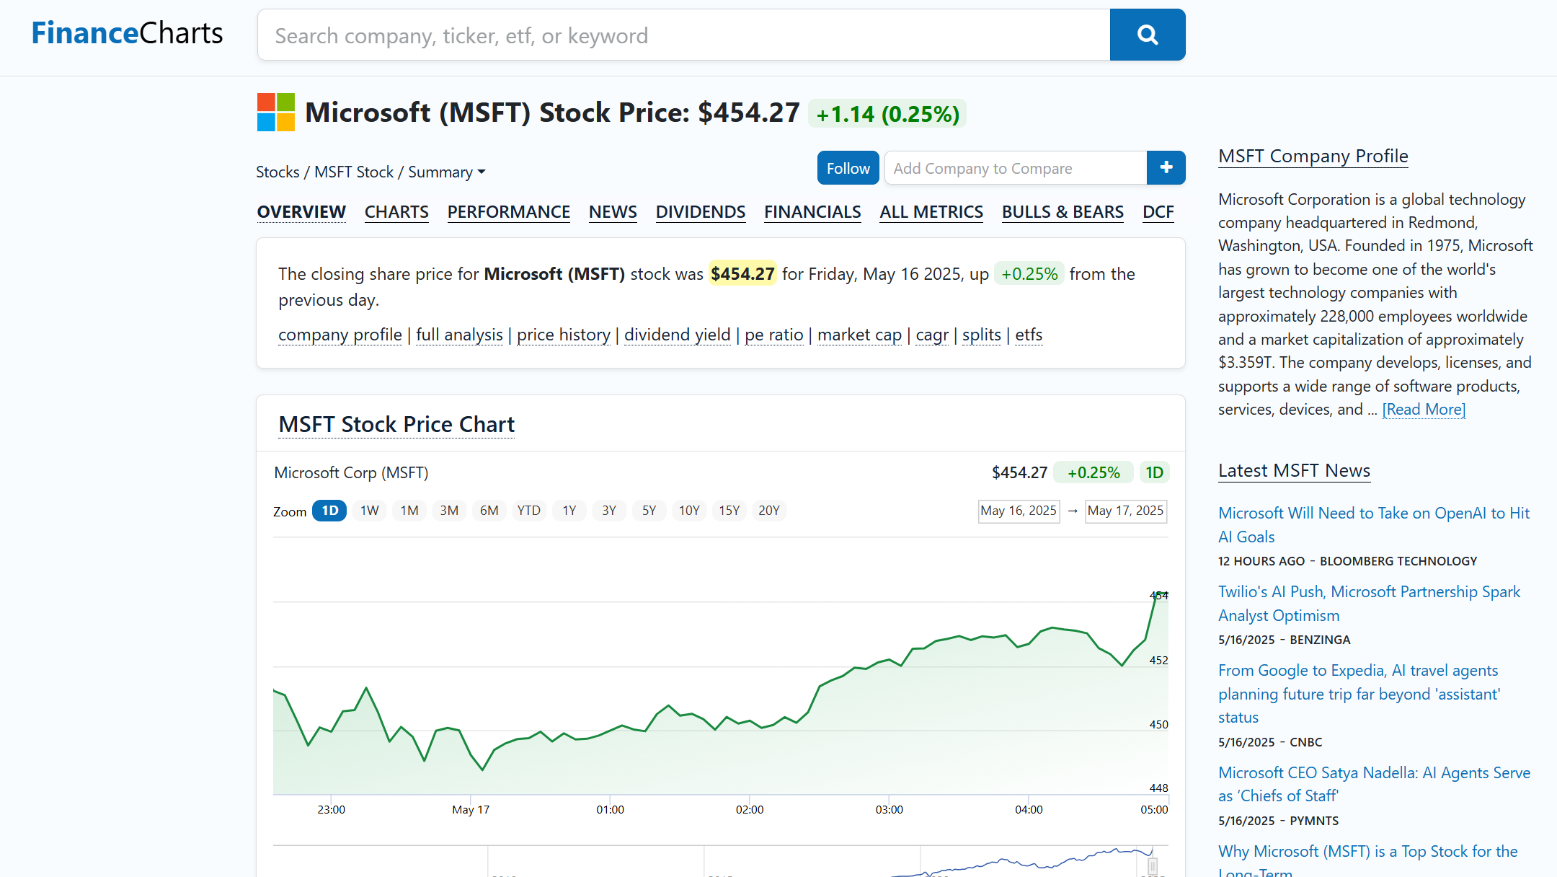Image resolution: width=1557 pixels, height=877 pixels.
Task: Select the 3Y zoom range
Action: click(609, 511)
